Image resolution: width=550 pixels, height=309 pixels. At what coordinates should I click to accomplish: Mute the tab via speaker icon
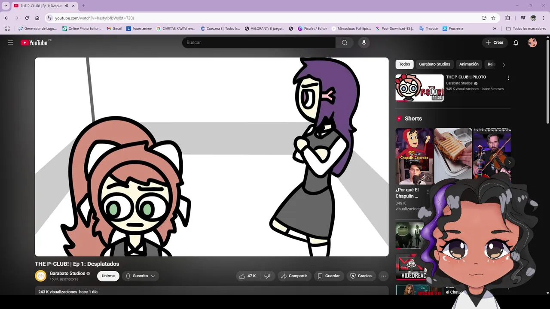click(66, 6)
